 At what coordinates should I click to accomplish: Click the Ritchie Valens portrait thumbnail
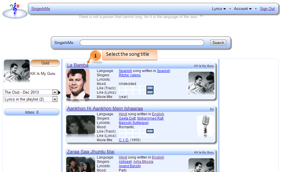(x=78, y=83)
